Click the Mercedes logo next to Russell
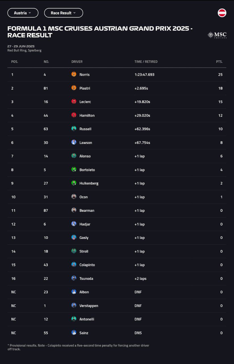 (74, 129)
